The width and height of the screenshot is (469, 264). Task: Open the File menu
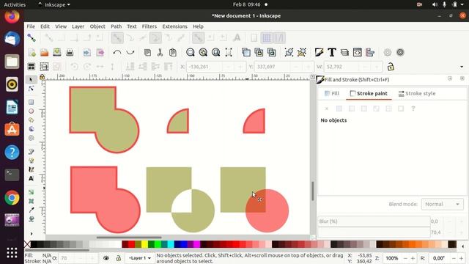point(31,26)
